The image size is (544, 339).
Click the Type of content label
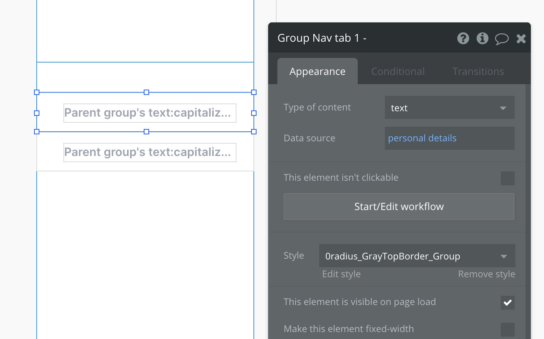pyautogui.click(x=317, y=107)
